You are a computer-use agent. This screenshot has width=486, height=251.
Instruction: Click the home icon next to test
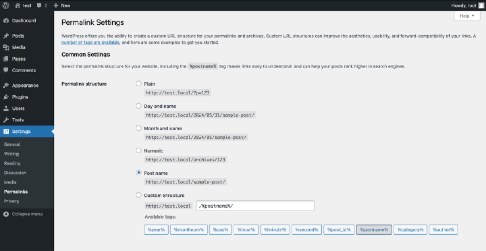tap(17, 5)
